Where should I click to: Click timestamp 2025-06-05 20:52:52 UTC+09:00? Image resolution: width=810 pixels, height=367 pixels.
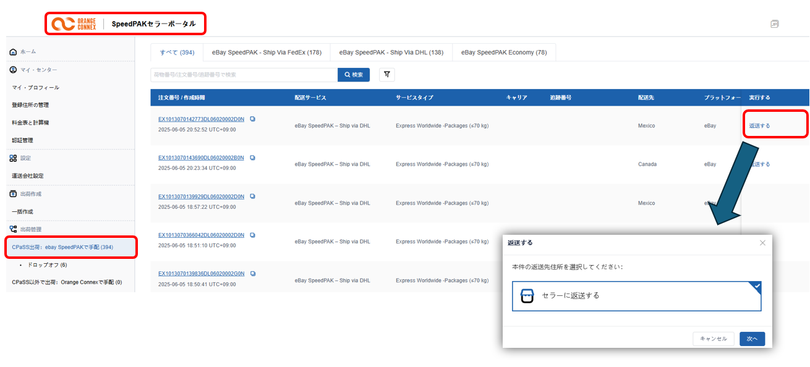[197, 130]
